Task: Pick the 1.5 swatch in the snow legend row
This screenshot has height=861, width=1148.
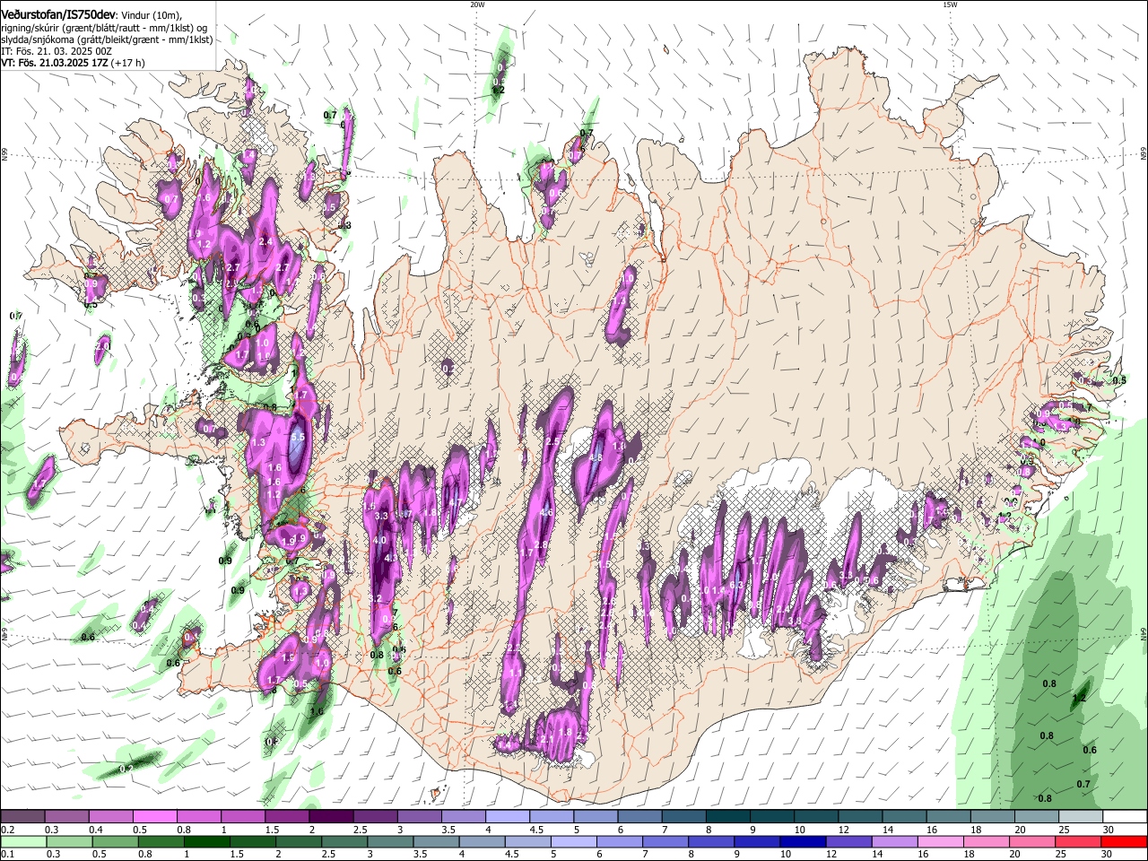Action: tap(287, 816)
